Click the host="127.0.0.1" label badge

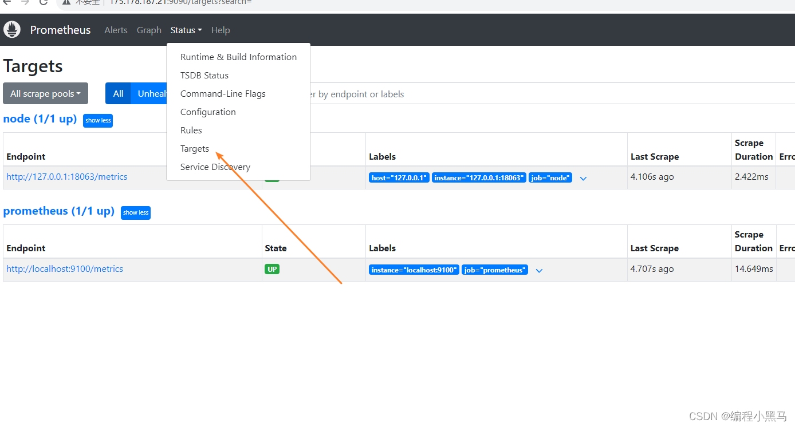(399, 178)
